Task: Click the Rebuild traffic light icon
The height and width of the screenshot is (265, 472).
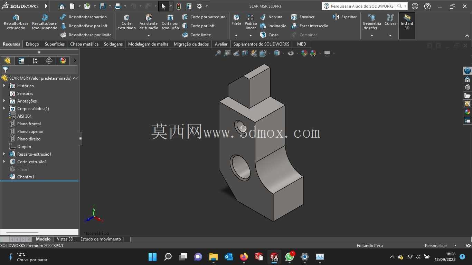Action: (x=178, y=6)
